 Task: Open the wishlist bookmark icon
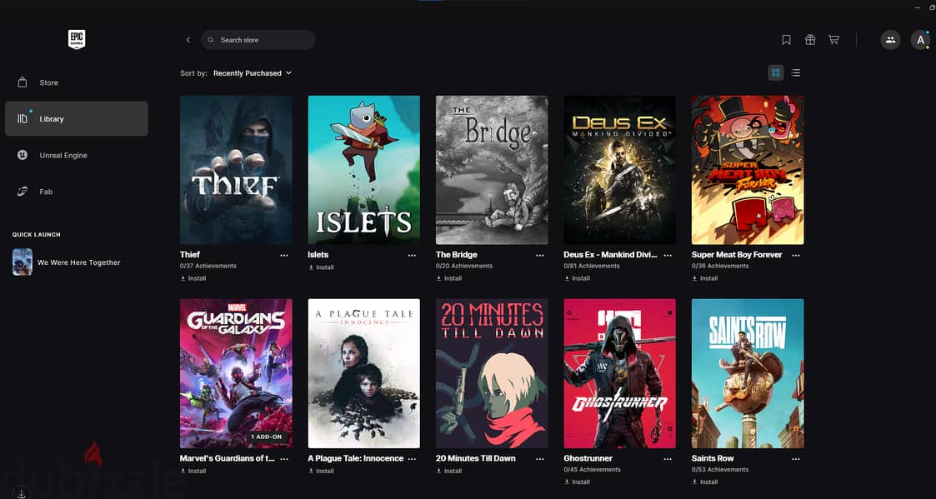tap(786, 40)
